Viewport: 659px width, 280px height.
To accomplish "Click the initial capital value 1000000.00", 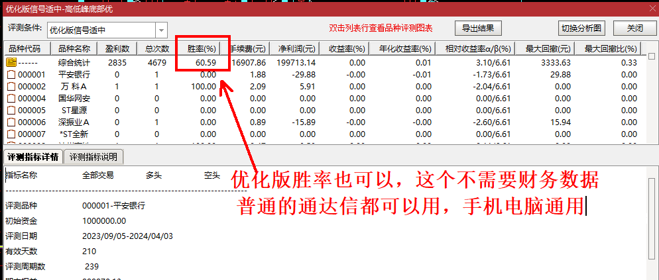I will point(104,221).
